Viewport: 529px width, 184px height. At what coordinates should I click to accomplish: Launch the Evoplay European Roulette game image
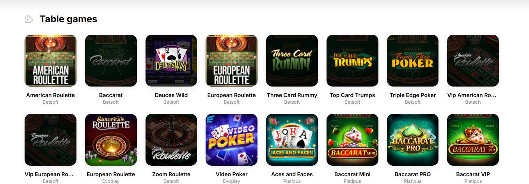[111, 140]
